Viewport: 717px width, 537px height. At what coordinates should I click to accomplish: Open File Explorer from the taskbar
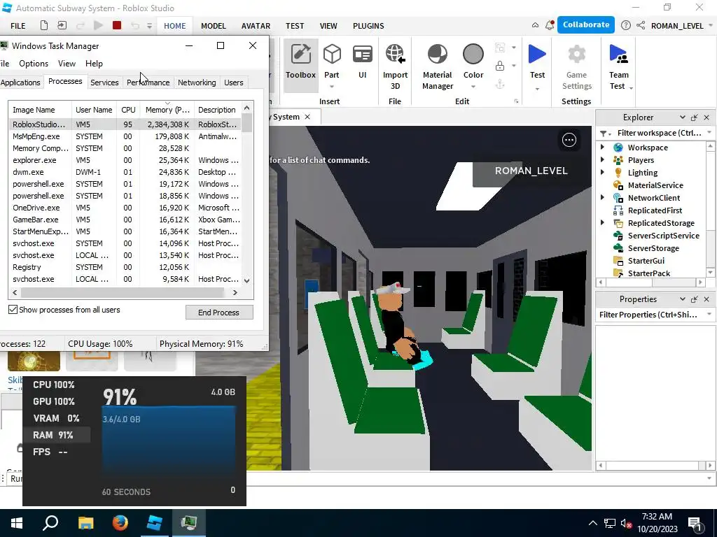85,523
